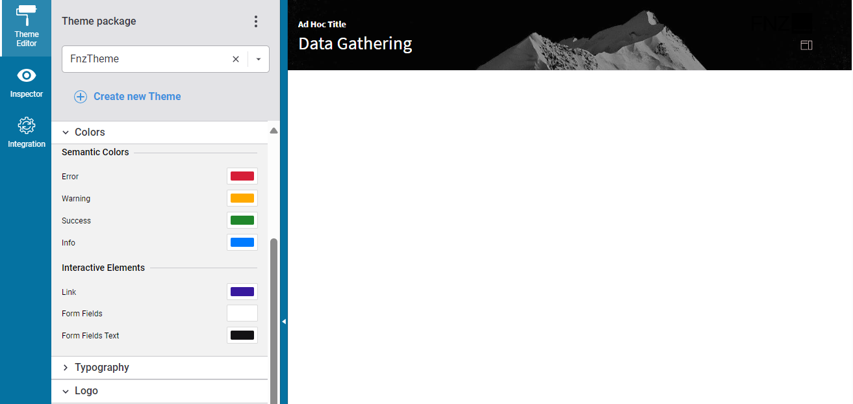Open the Theme Editor panel

pos(26,28)
